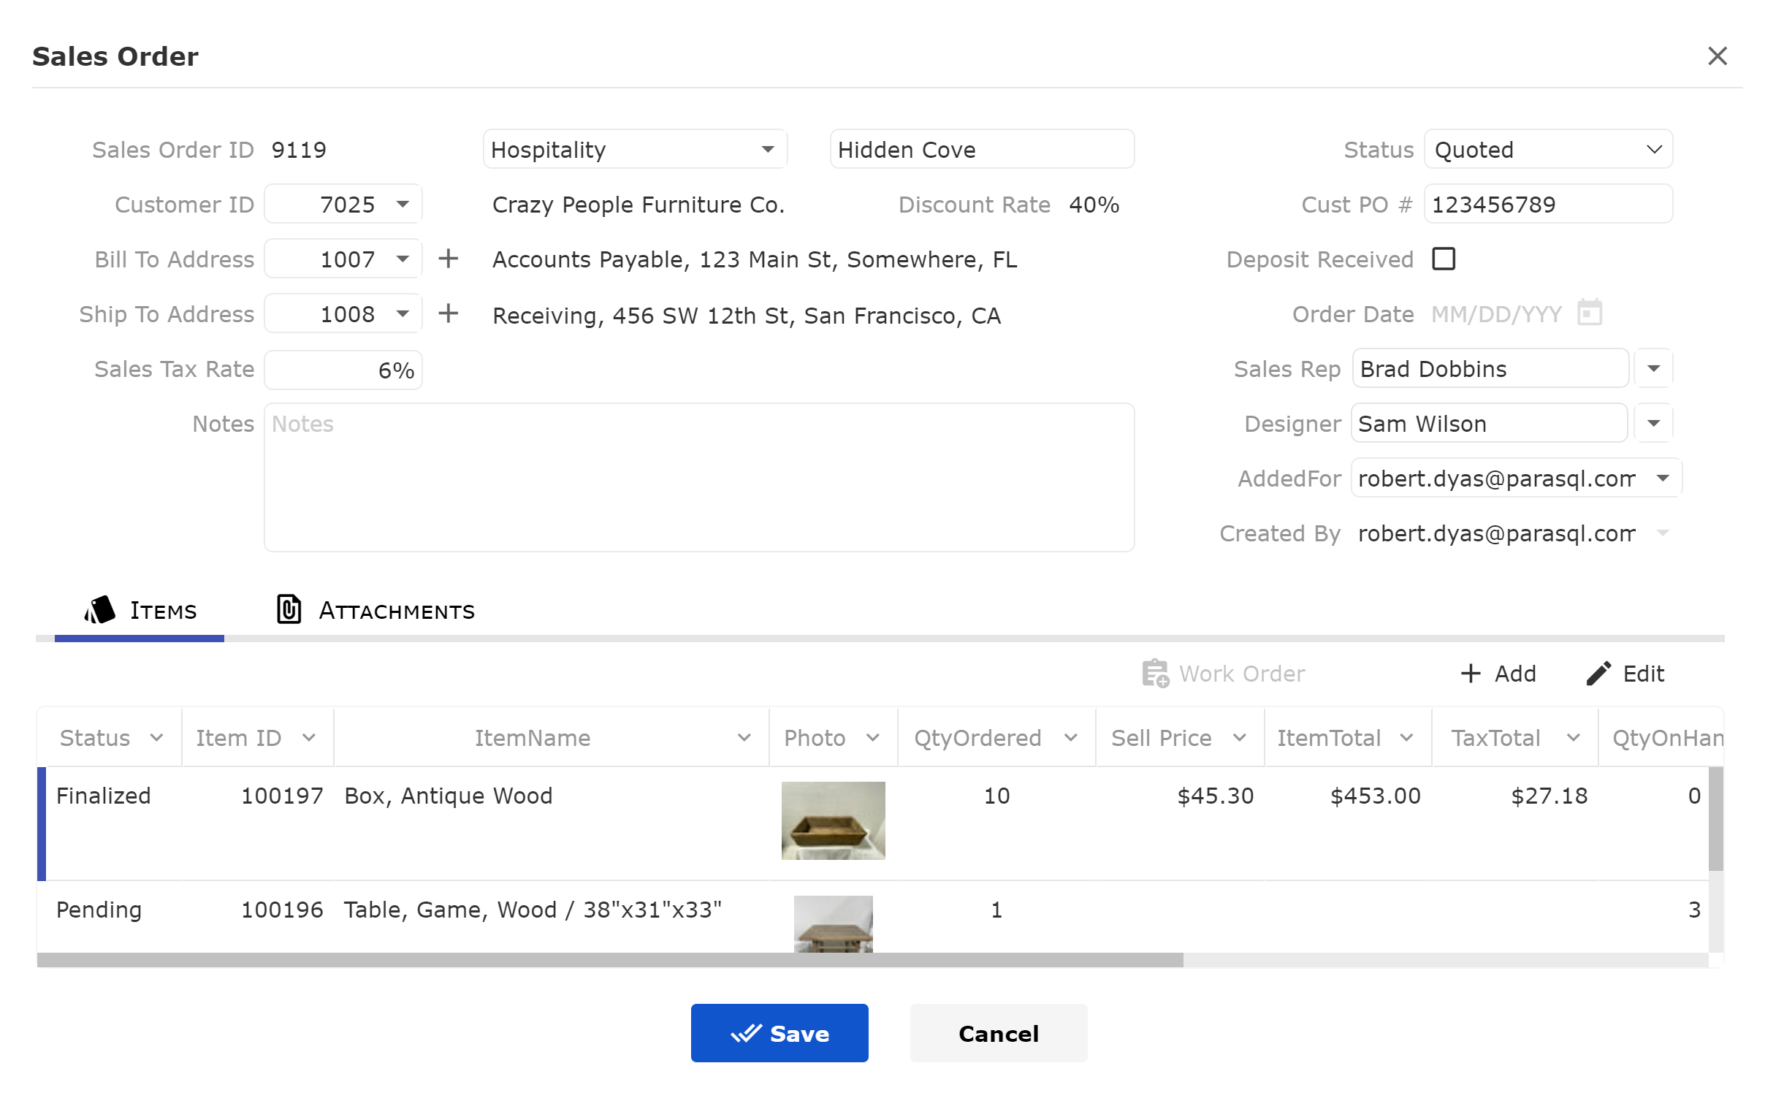Click the Save button
The width and height of the screenshot is (1765, 1101).
tap(779, 1032)
